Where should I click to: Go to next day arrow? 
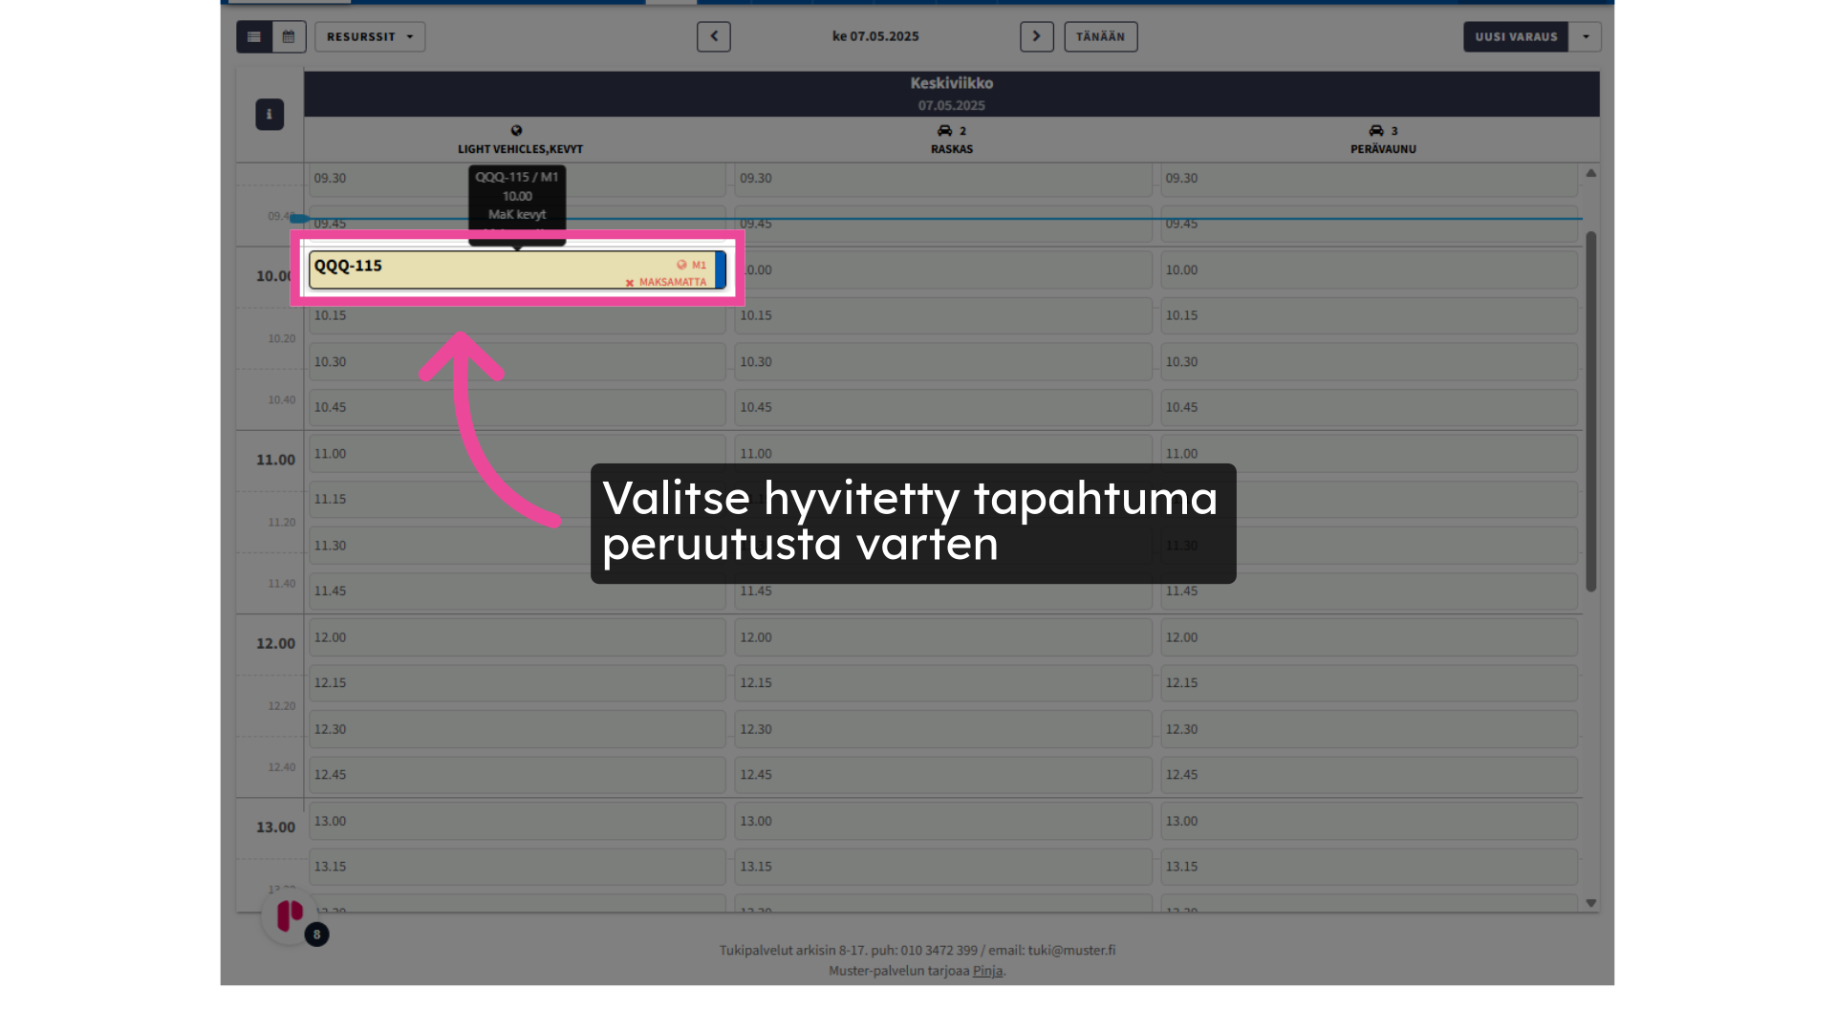coord(1037,36)
